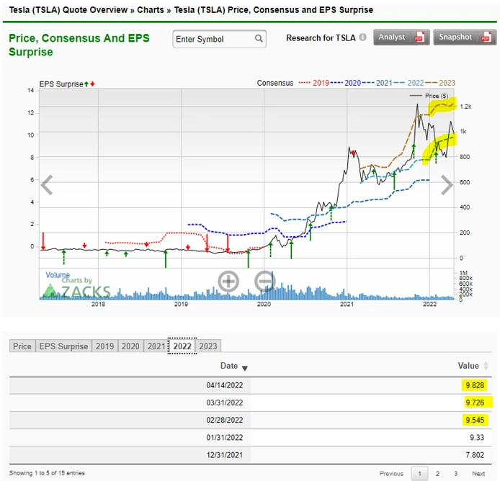Toggle 2019 consensus legend entry
The image size is (500, 481).
(314, 83)
